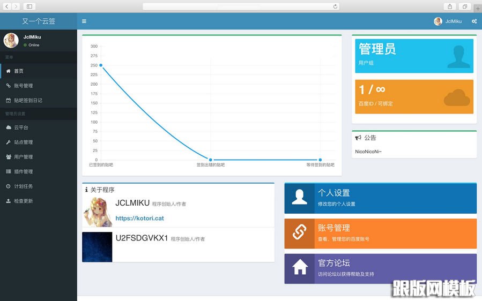Go forward with the browser forward arrow

[16, 6]
